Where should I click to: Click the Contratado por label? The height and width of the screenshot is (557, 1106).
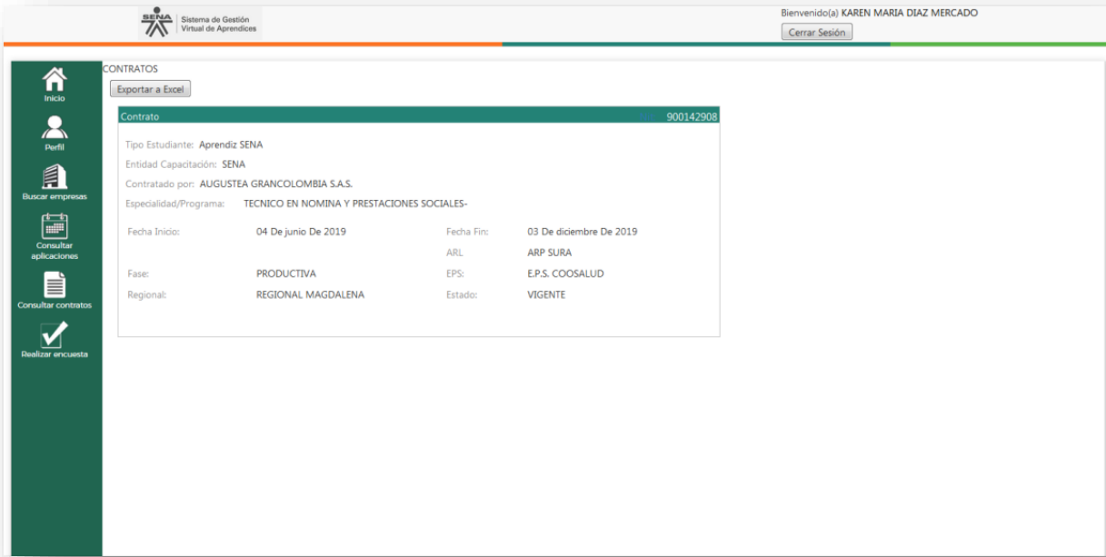[x=160, y=184]
